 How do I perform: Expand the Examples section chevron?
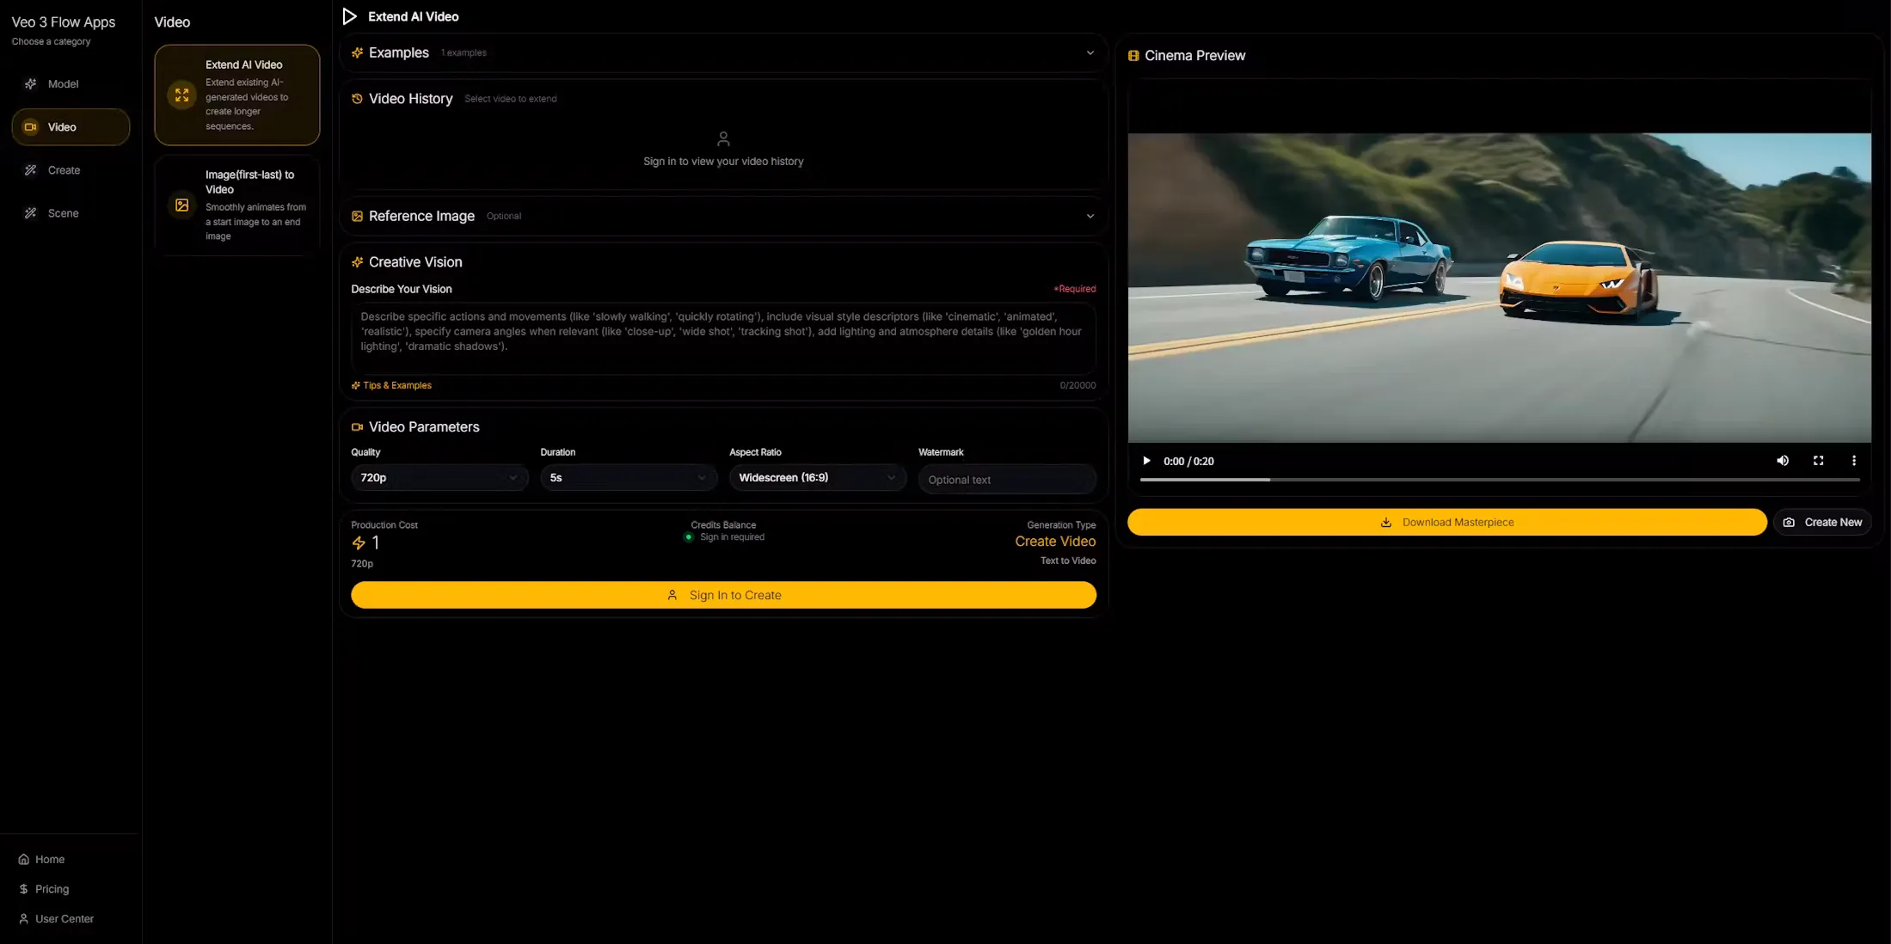click(x=1090, y=52)
